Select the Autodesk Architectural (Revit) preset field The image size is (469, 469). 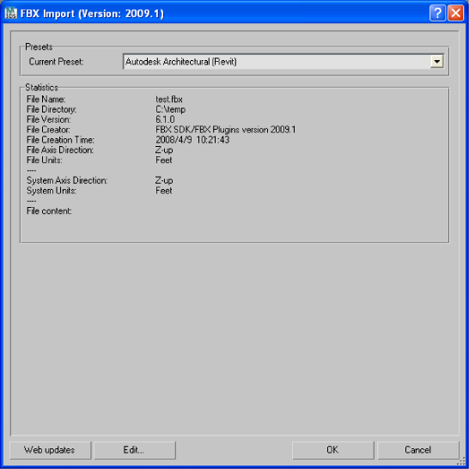283,62
